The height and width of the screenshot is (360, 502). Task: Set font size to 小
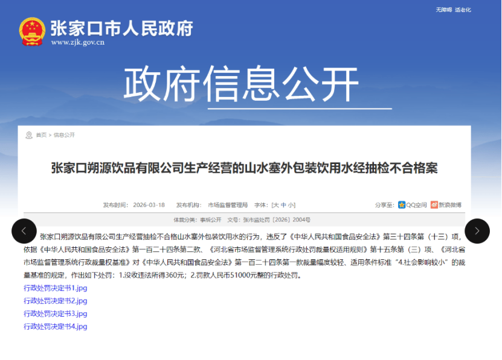291,205
